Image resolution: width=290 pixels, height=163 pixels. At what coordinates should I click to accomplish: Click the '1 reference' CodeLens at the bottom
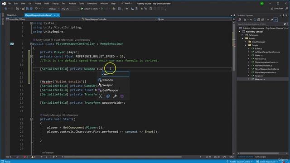[47, 153]
